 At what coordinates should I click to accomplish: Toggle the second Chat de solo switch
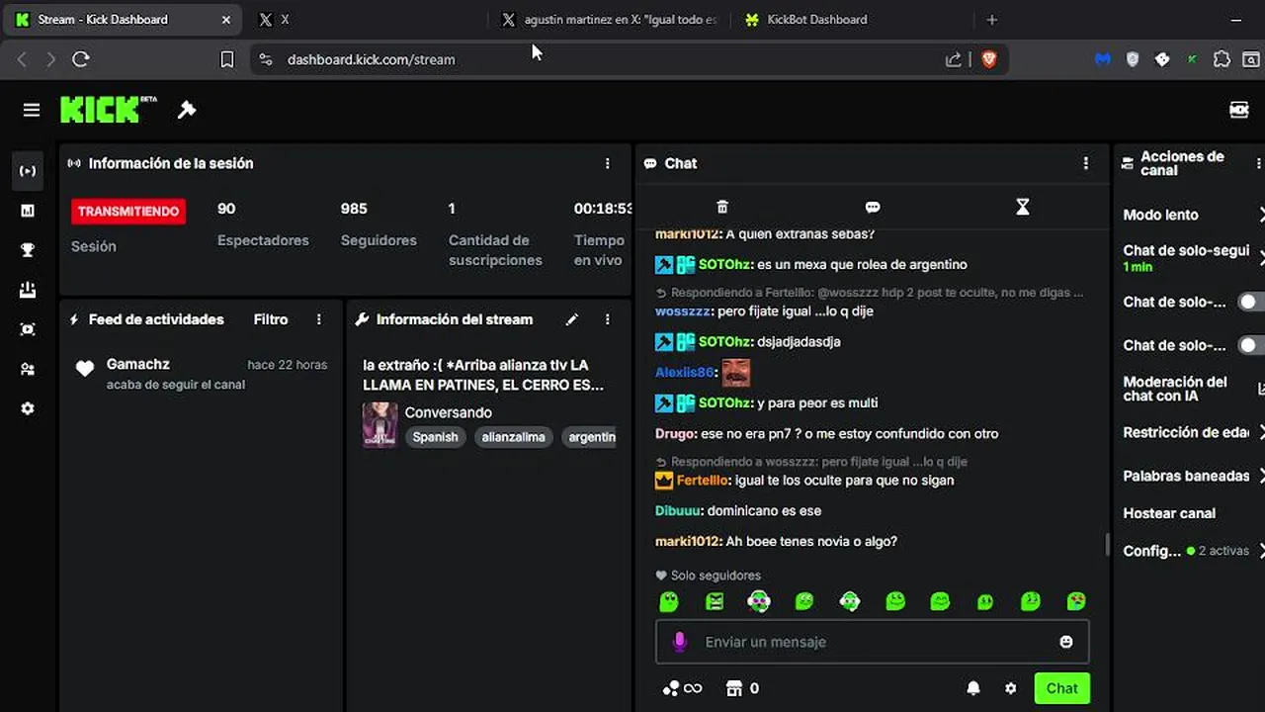click(1251, 345)
